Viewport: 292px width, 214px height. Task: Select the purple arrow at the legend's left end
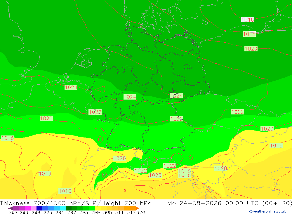[11, 208]
